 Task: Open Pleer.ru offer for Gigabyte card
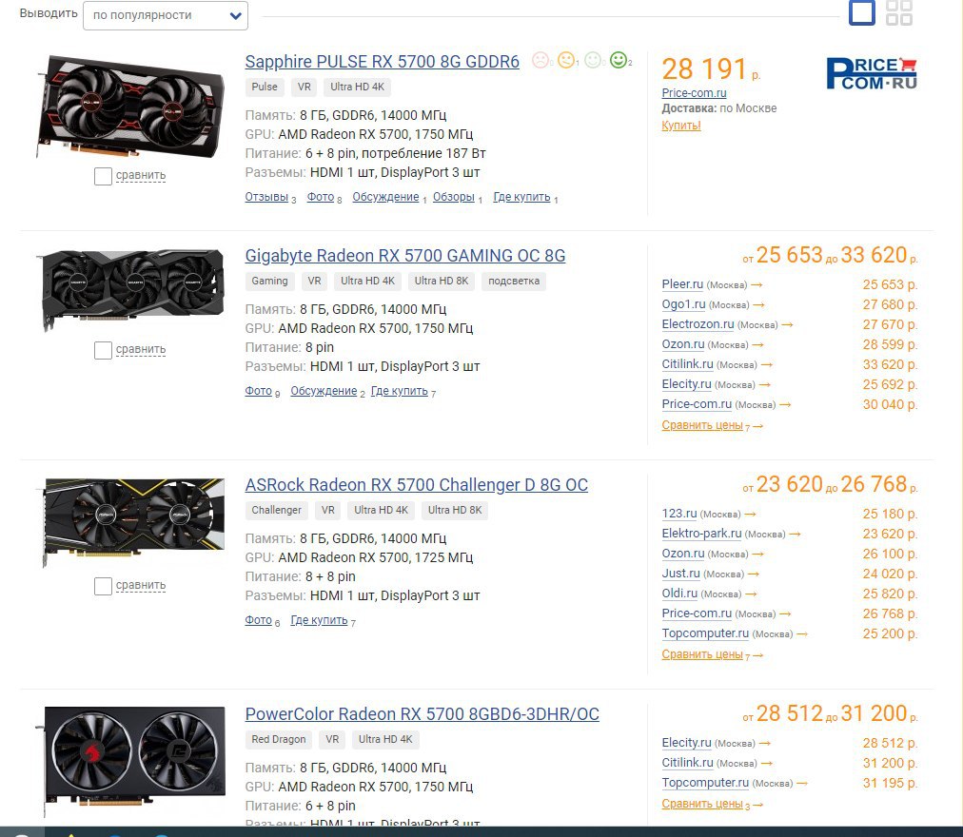[682, 284]
